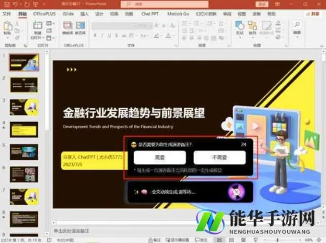Cancel the animation generation round button
The height and width of the screenshot is (243, 326).
pyautogui.click(x=236, y=192)
